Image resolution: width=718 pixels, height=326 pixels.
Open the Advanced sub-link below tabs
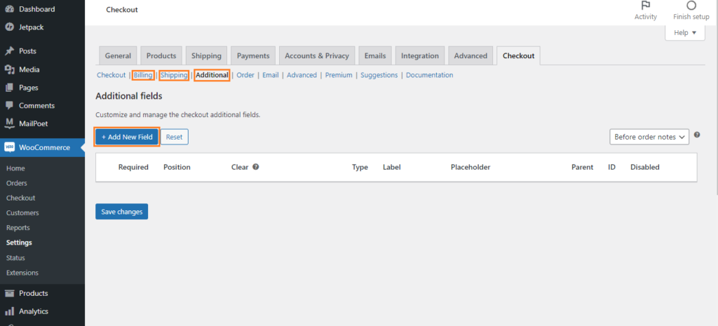tap(302, 75)
